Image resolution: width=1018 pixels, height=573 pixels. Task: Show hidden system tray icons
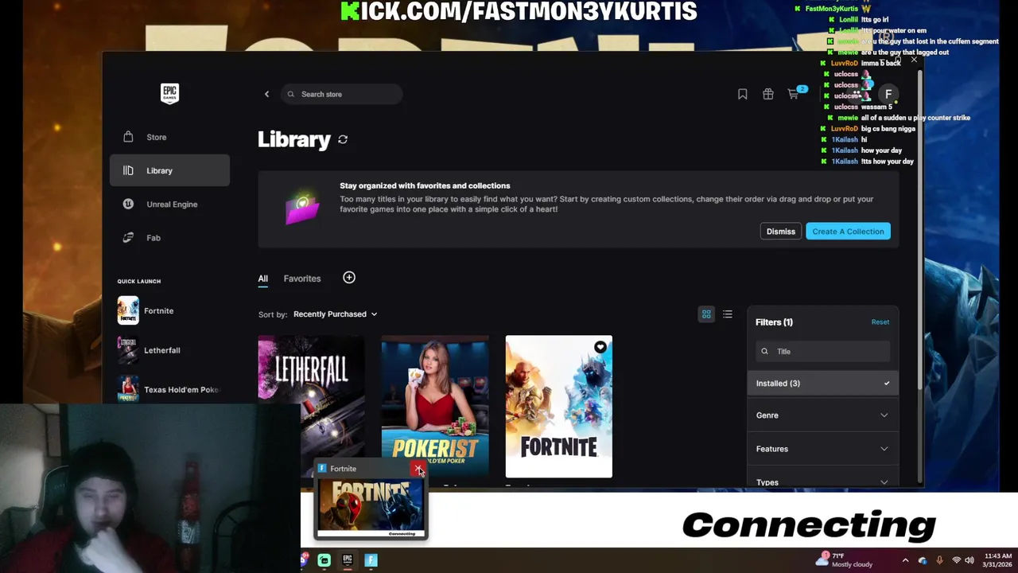point(905,560)
